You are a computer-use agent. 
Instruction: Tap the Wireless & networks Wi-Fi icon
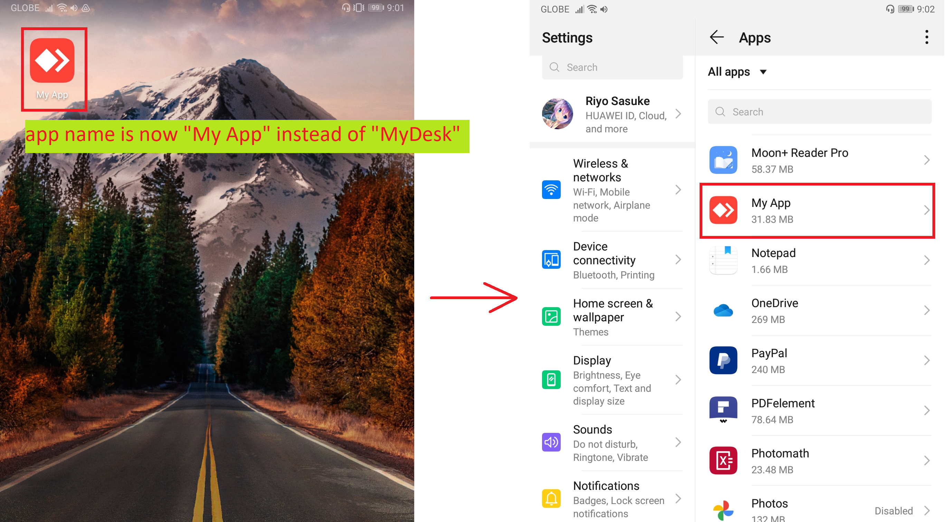(x=551, y=190)
